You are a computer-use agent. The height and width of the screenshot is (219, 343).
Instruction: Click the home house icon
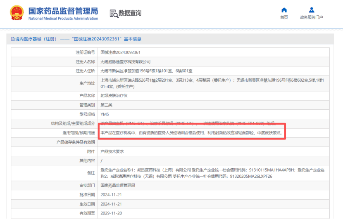[x=284, y=10]
